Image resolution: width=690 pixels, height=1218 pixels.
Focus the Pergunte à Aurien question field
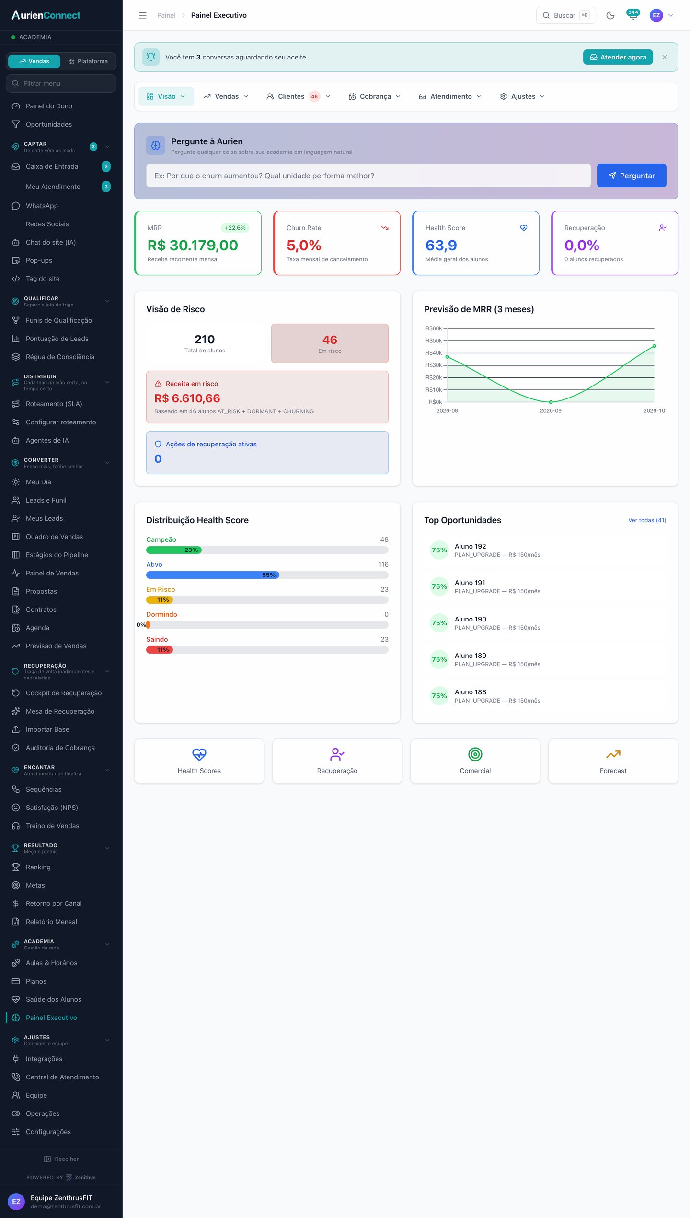point(368,176)
